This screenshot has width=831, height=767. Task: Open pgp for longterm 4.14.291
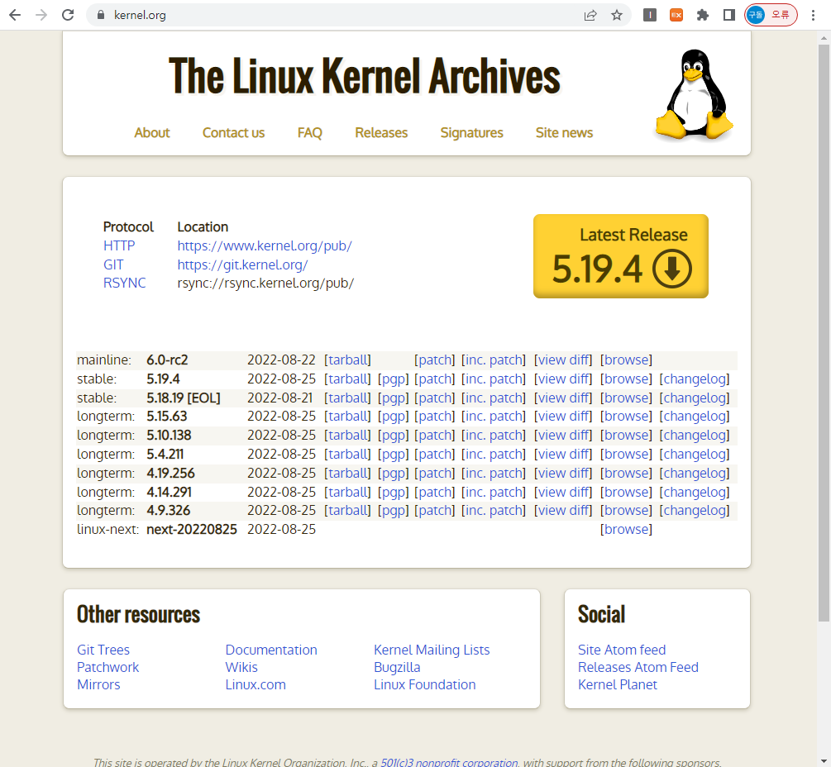[394, 492]
